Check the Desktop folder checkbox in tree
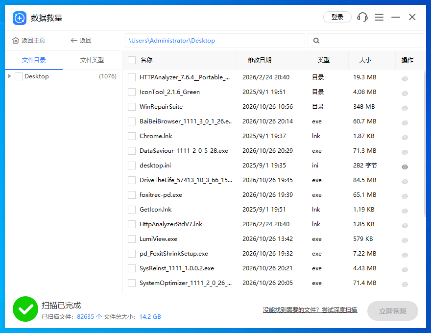The width and height of the screenshot is (431, 333). 19,76
